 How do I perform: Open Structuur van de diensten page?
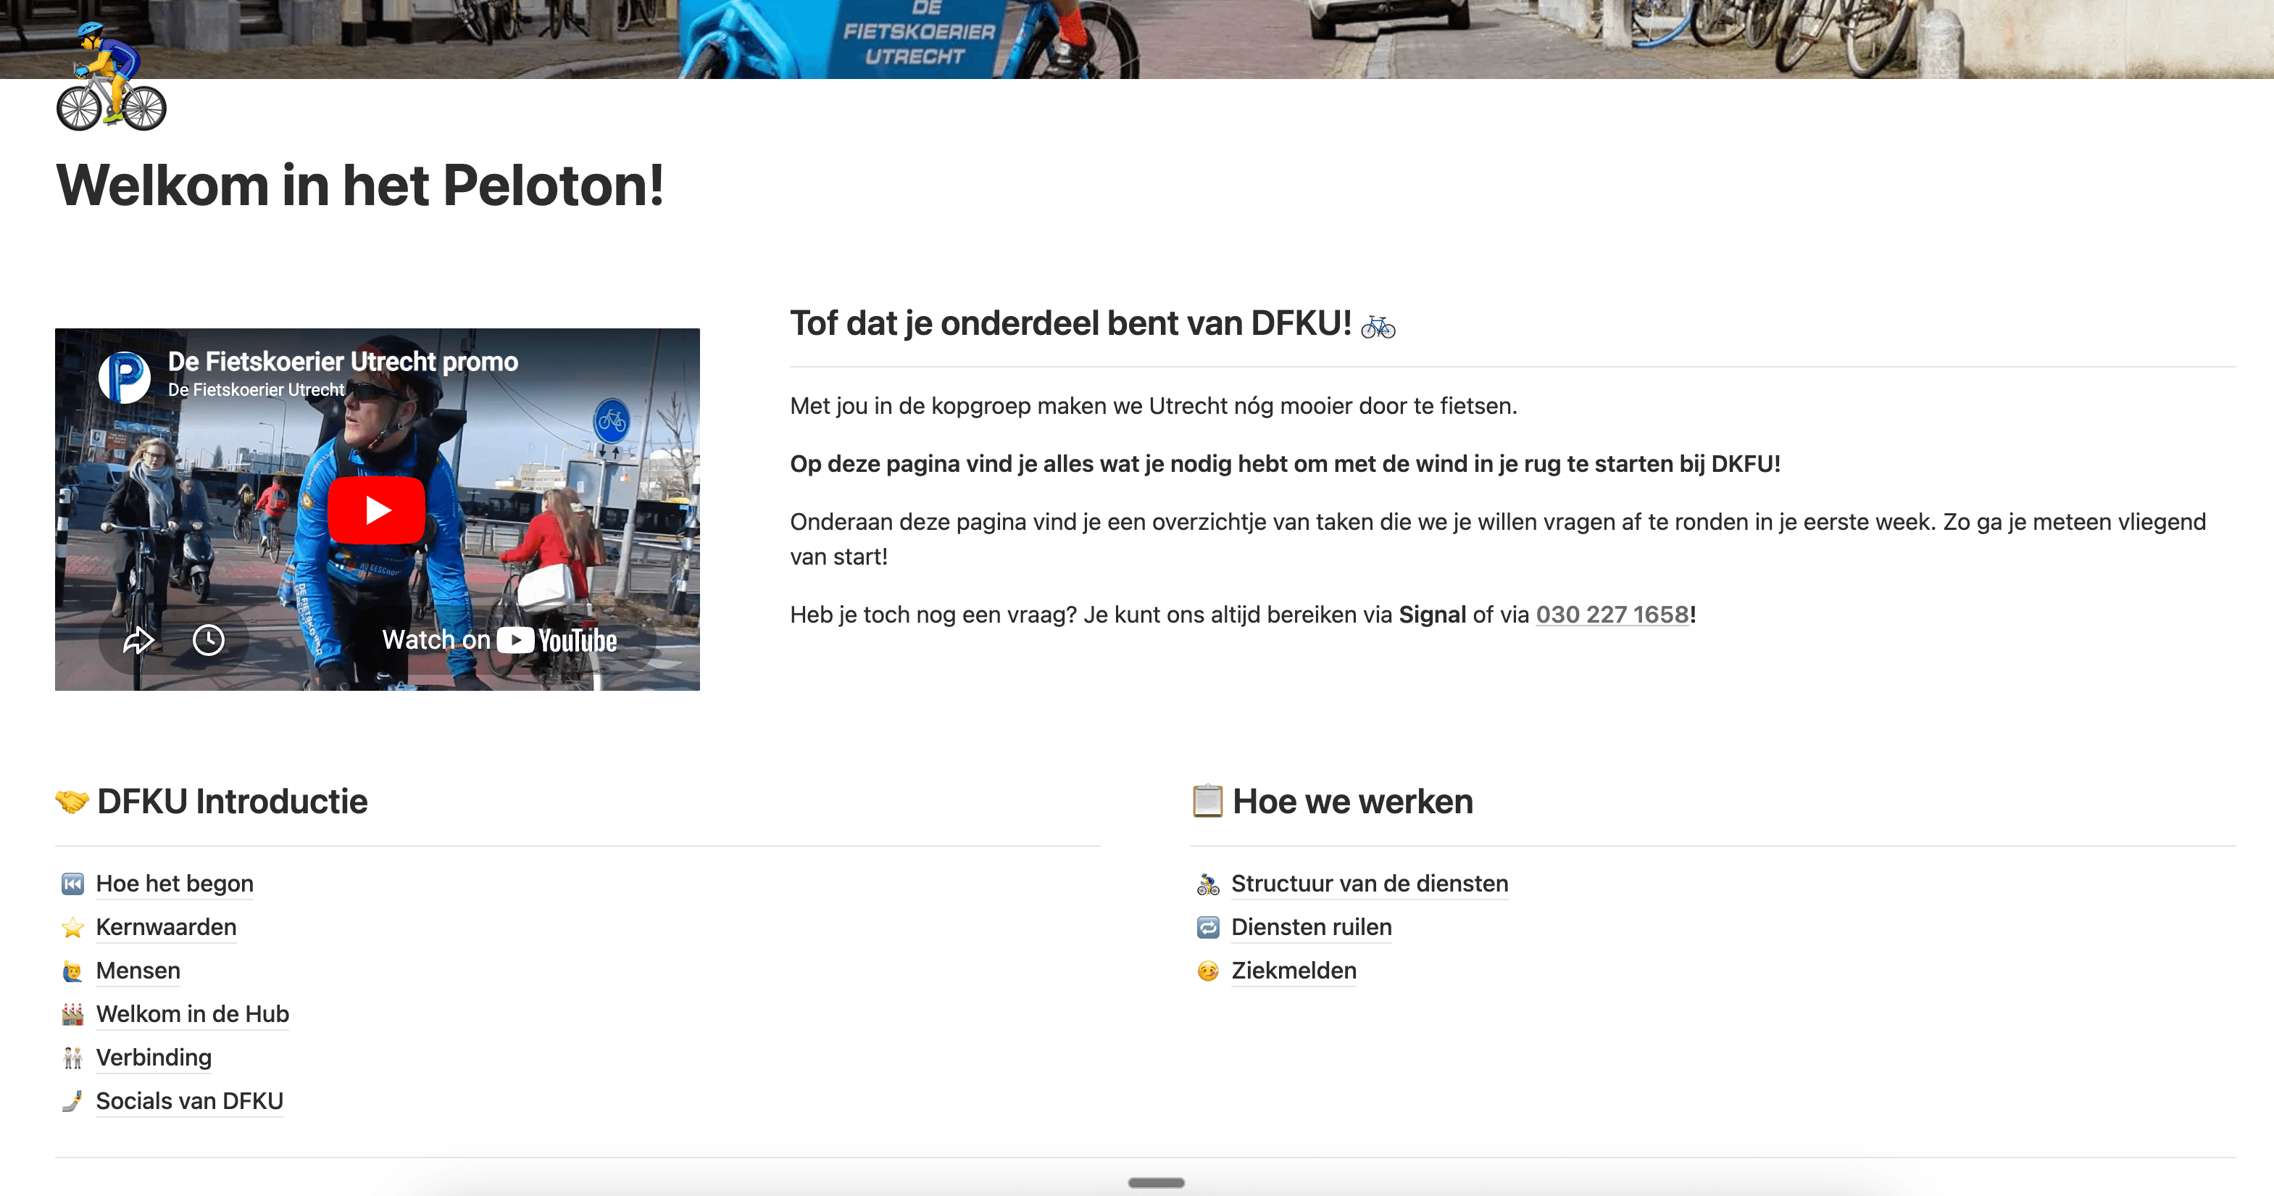point(1369,884)
